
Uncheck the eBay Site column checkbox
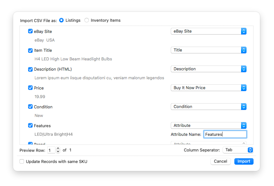coord(30,31)
